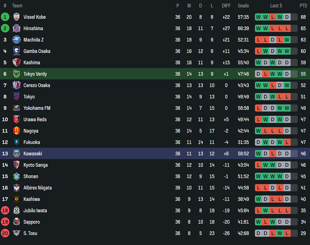This screenshot has width=310, height=245.
Task: Click Vissel Kobe's most recent gray result box
Action: coord(287,17)
